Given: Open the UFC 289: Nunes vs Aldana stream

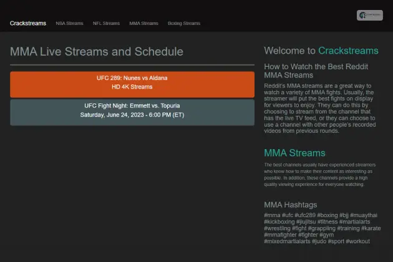Looking at the screenshot, I should point(132,82).
